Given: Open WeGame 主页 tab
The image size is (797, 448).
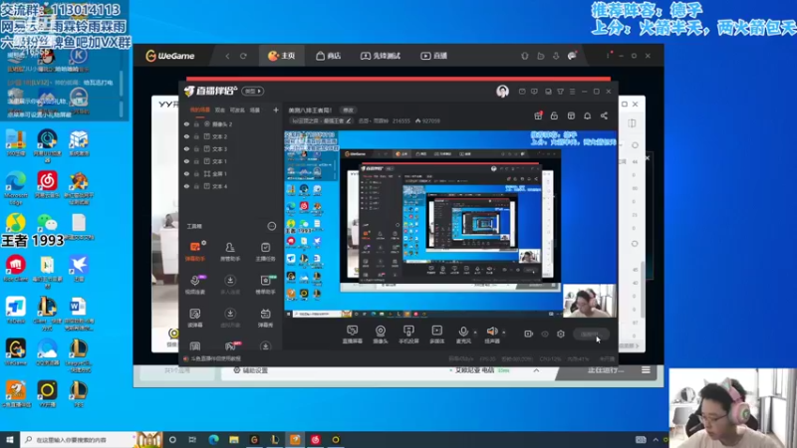Looking at the screenshot, I should coord(282,56).
